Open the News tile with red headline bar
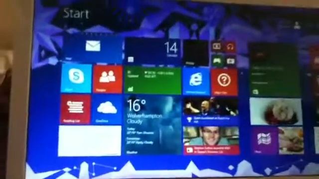 click(x=211, y=141)
